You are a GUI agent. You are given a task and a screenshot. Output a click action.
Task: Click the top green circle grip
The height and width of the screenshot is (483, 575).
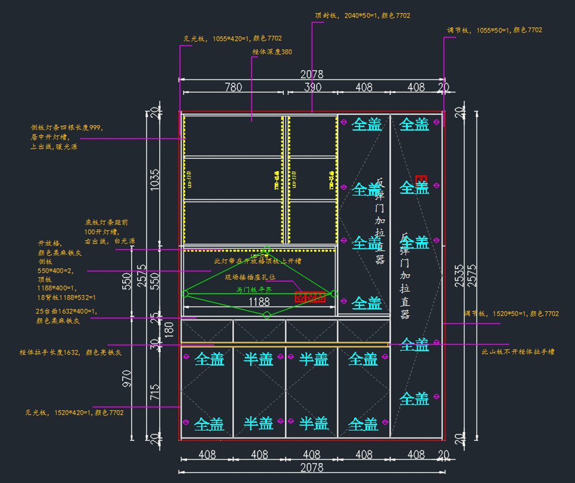pos(267,250)
